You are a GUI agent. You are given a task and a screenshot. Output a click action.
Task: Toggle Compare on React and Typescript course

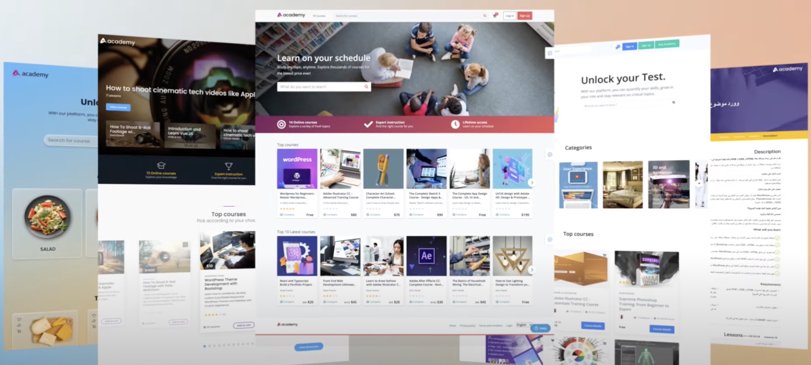[x=287, y=302]
